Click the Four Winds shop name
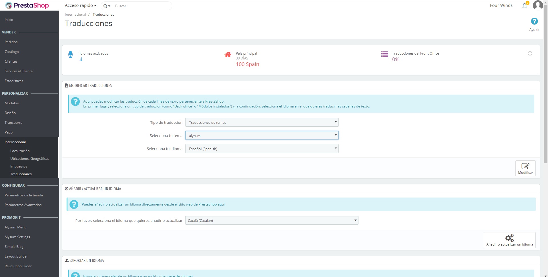Viewport: 548px width, 277px height. pyautogui.click(x=501, y=5)
